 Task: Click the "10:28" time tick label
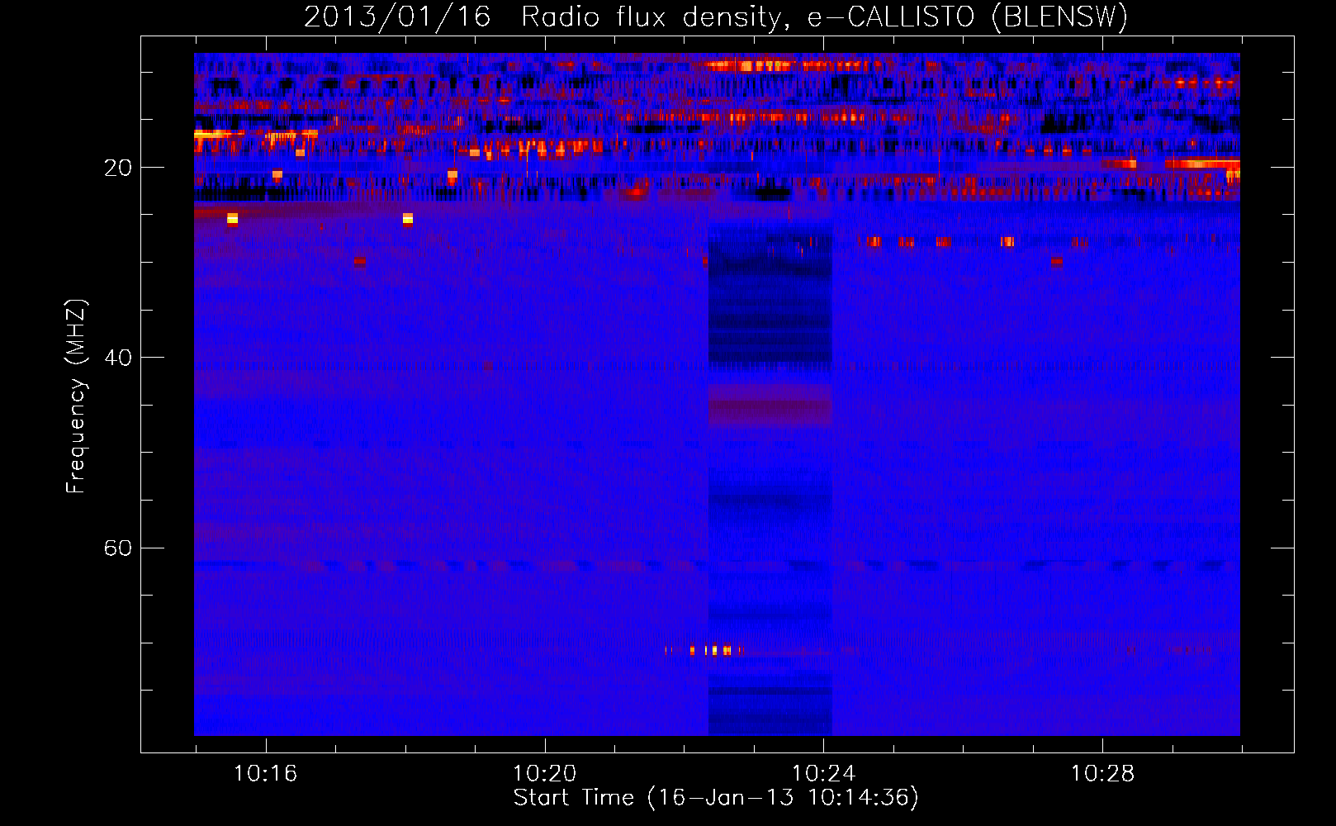pyautogui.click(x=1102, y=774)
